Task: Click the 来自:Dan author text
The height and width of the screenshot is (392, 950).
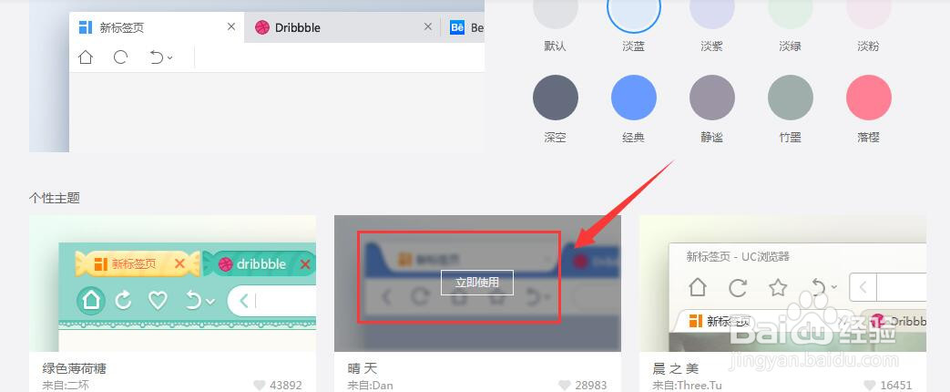Action: (x=368, y=386)
